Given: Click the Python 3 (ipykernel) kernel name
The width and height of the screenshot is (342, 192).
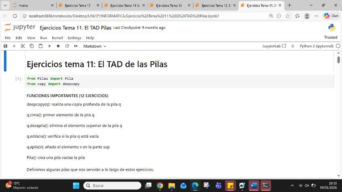Looking at the screenshot, I should [316, 46].
